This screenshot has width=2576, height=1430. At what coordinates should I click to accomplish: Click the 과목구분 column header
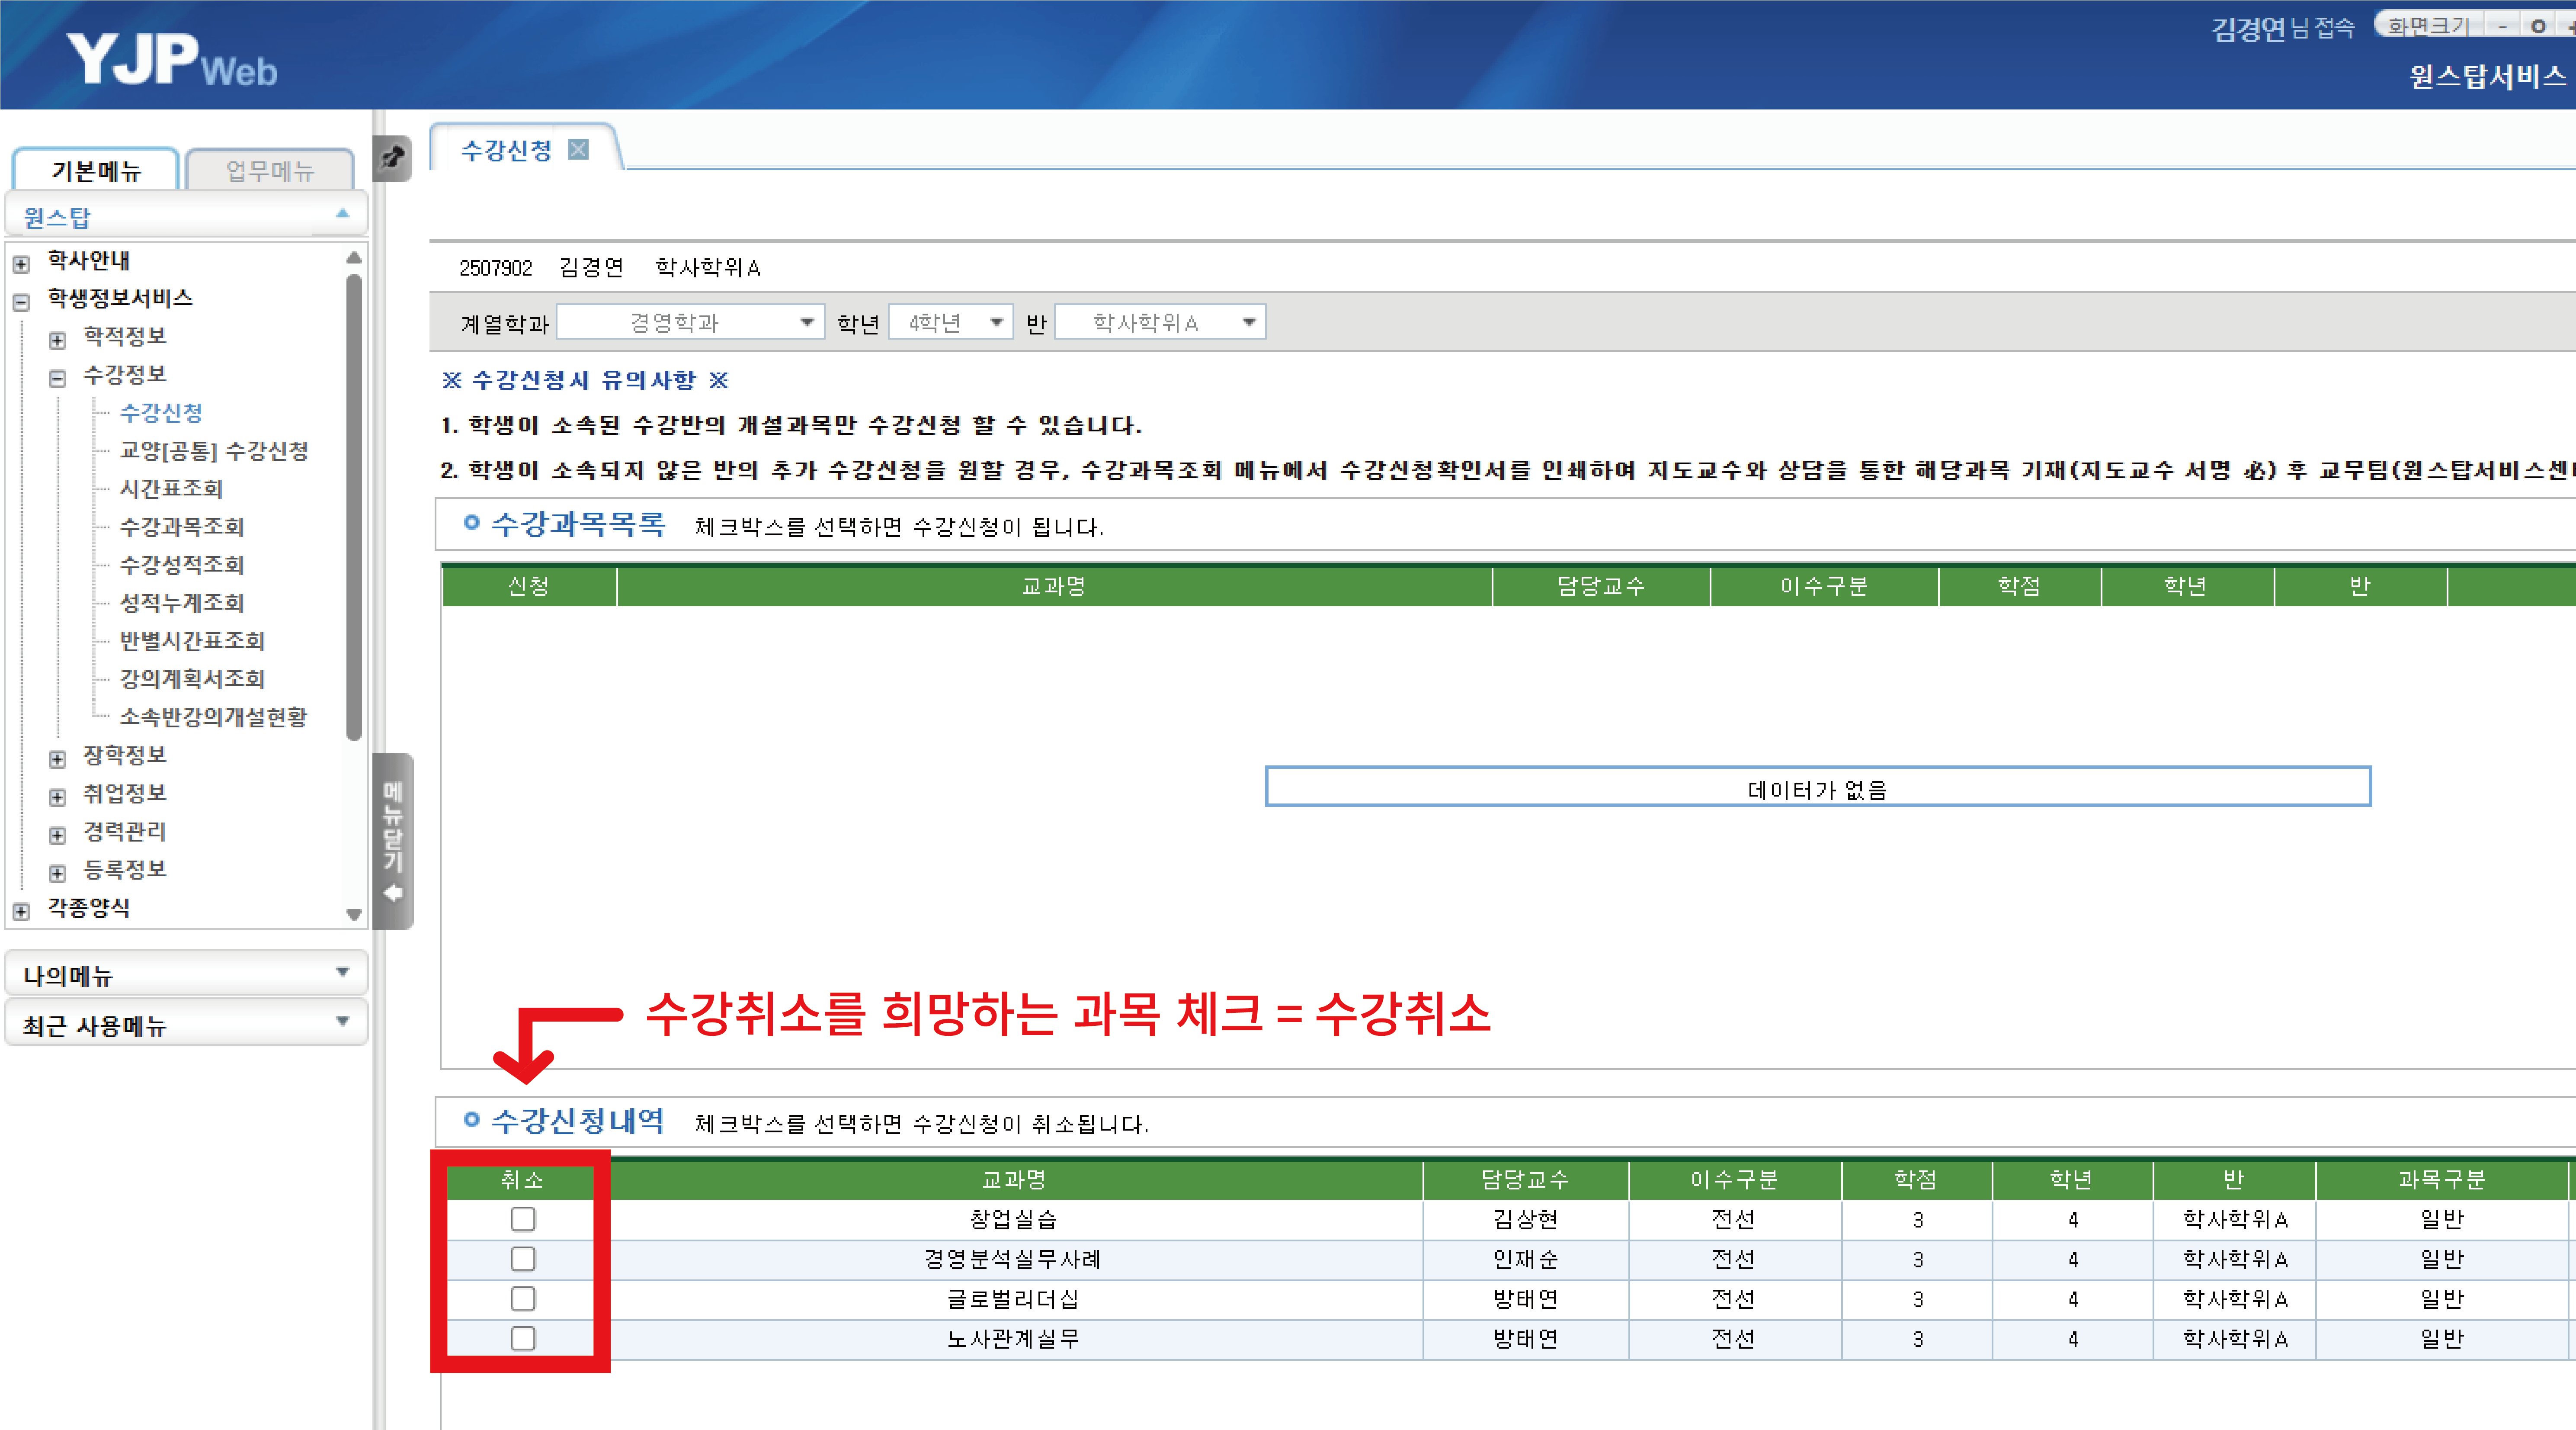2441,1180
